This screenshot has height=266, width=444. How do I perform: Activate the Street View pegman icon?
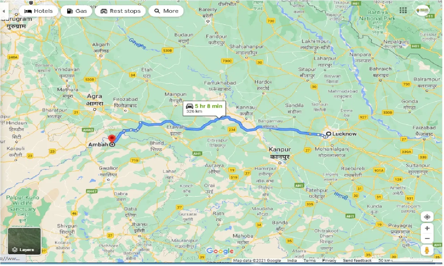point(427,250)
